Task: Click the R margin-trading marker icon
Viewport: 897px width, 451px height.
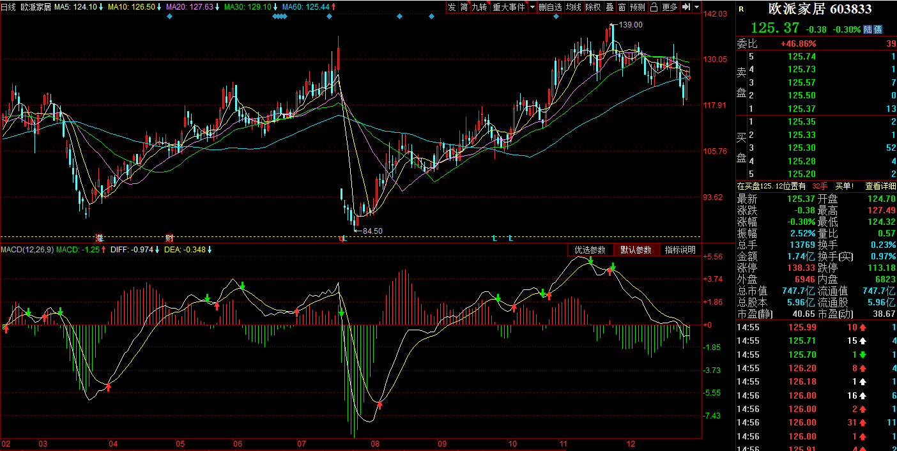Action: pyautogui.click(x=741, y=9)
